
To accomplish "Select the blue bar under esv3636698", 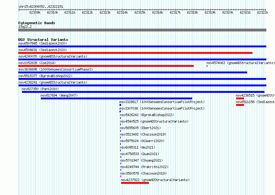I will click(x=133, y=72).
